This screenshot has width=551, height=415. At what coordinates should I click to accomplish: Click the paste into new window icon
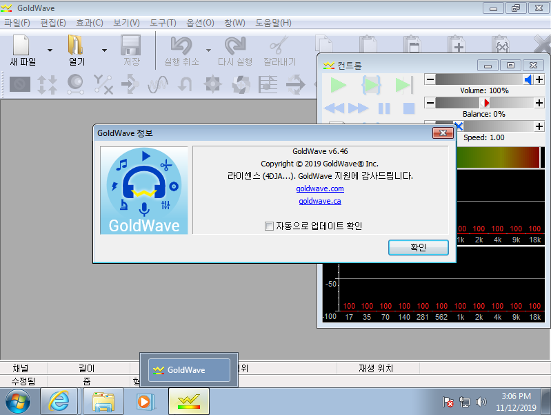(x=412, y=44)
